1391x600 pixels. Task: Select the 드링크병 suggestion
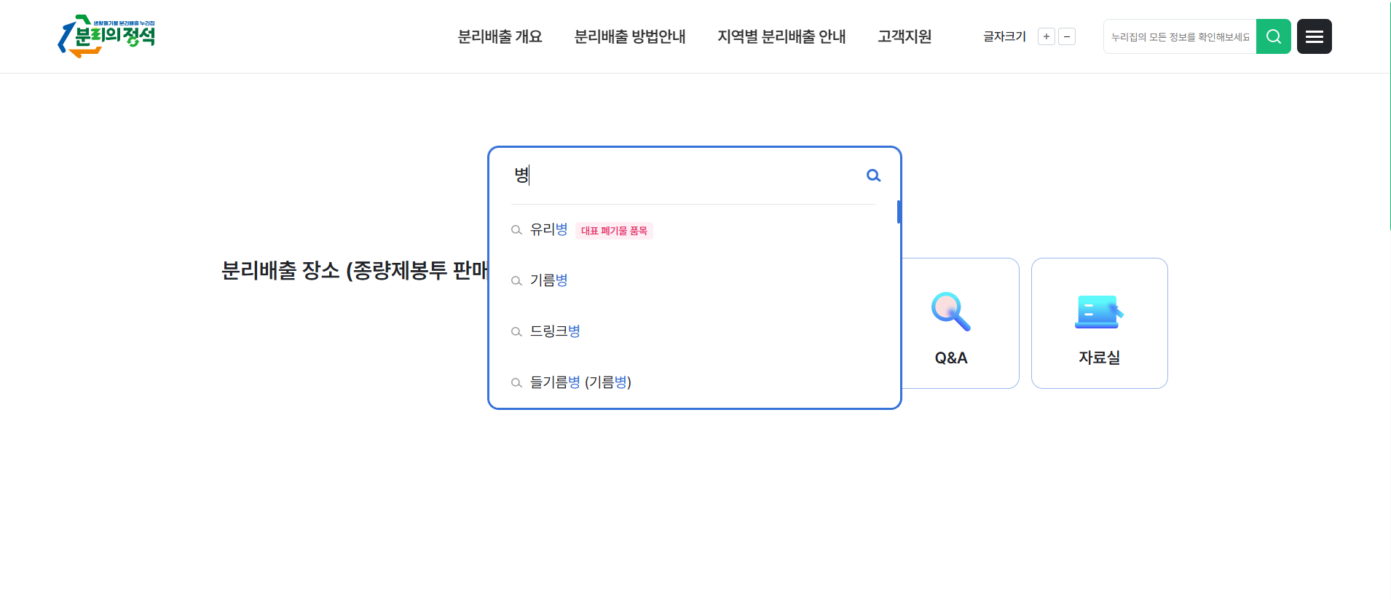555,331
